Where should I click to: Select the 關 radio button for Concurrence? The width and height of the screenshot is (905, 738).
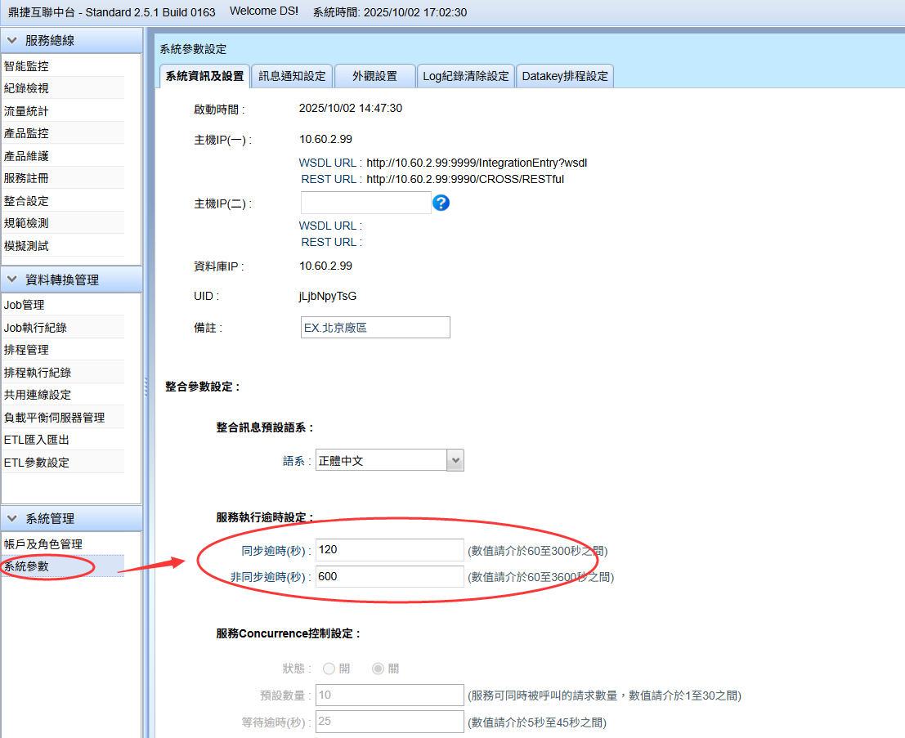point(378,669)
